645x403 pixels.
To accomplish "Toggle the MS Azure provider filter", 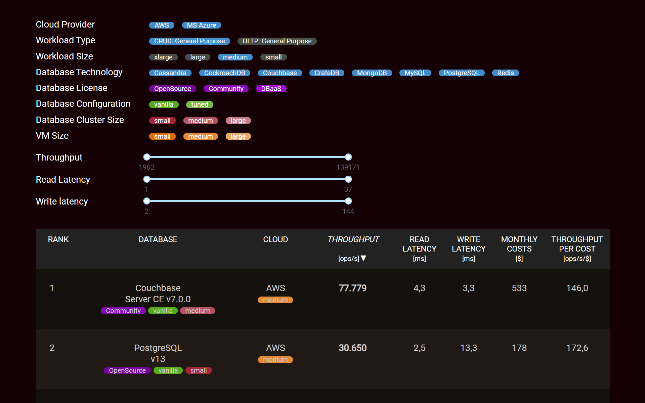I will [x=201, y=25].
